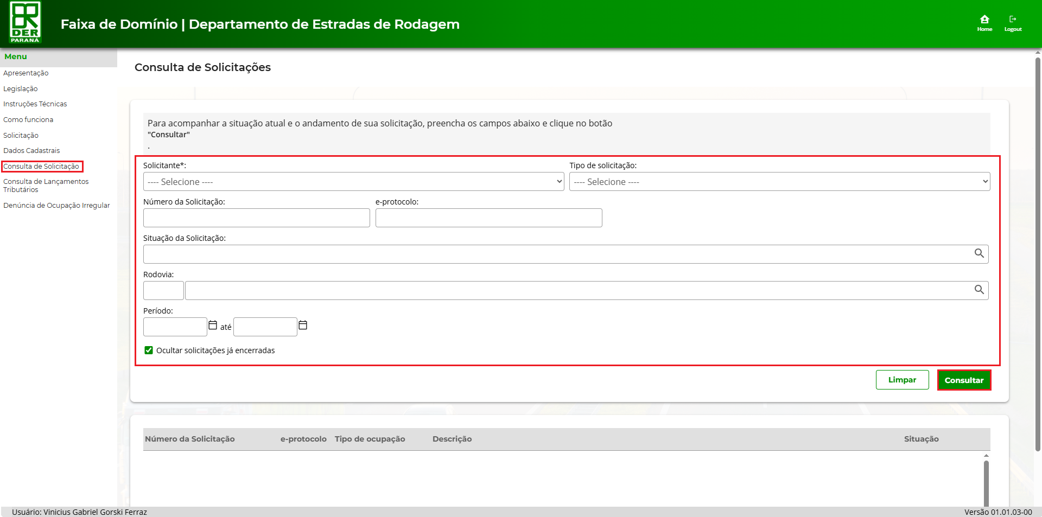Open the Período end date calendar icon
This screenshot has width=1042, height=517.
(303, 325)
